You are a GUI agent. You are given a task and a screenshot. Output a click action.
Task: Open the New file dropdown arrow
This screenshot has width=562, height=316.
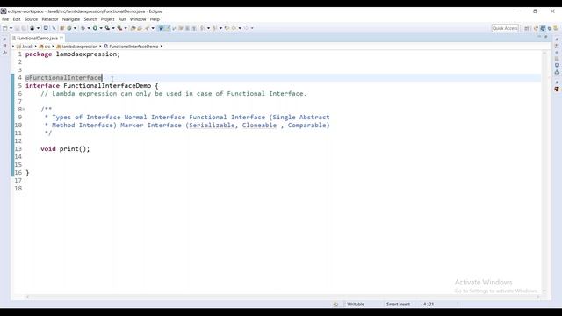coord(11,28)
